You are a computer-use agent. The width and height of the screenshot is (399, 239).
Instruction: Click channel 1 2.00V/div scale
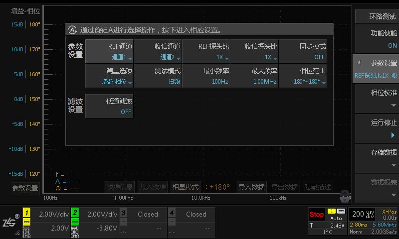tap(54, 215)
